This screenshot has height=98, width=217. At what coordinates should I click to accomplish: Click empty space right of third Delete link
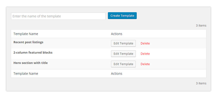(x=178, y=64)
